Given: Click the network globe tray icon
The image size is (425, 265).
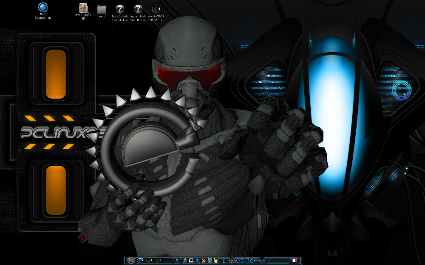Looking at the screenshot, I should coord(198,261).
